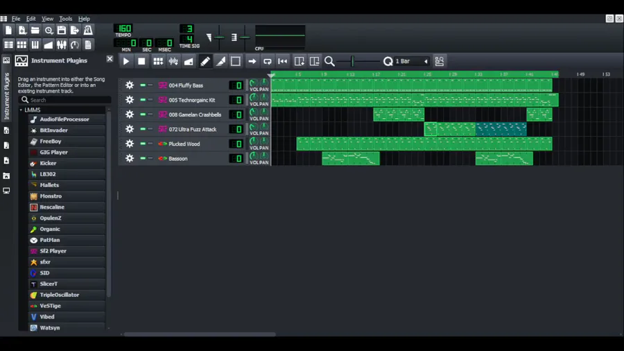Open 072 Ultra Fuzz Attack gear menu
Viewport: 624px width, 351px height.
pyautogui.click(x=130, y=129)
